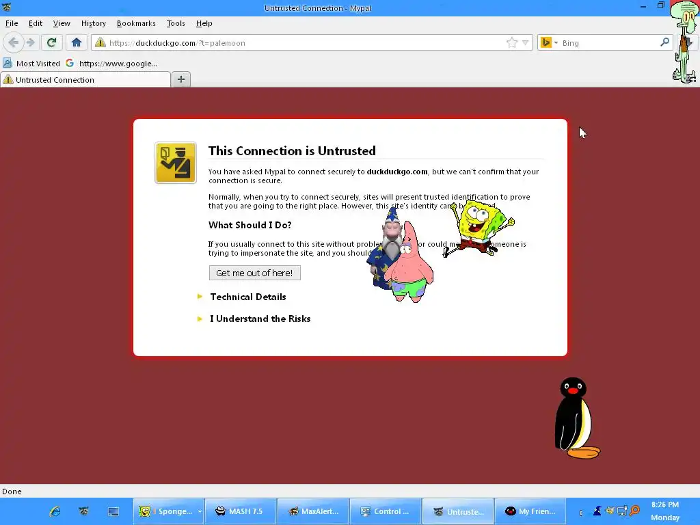Open the Bing search engine selector
The width and height of the screenshot is (700, 525).
pyautogui.click(x=549, y=43)
